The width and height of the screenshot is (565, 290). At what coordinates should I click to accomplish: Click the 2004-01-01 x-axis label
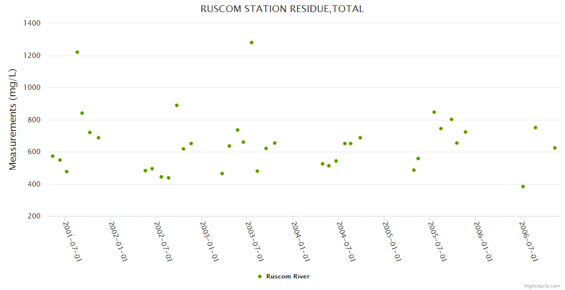(x=300, y=242)
